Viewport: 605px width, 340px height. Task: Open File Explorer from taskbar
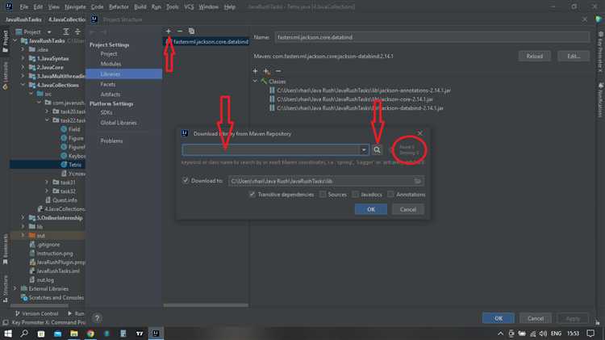[x=73, y=334]
